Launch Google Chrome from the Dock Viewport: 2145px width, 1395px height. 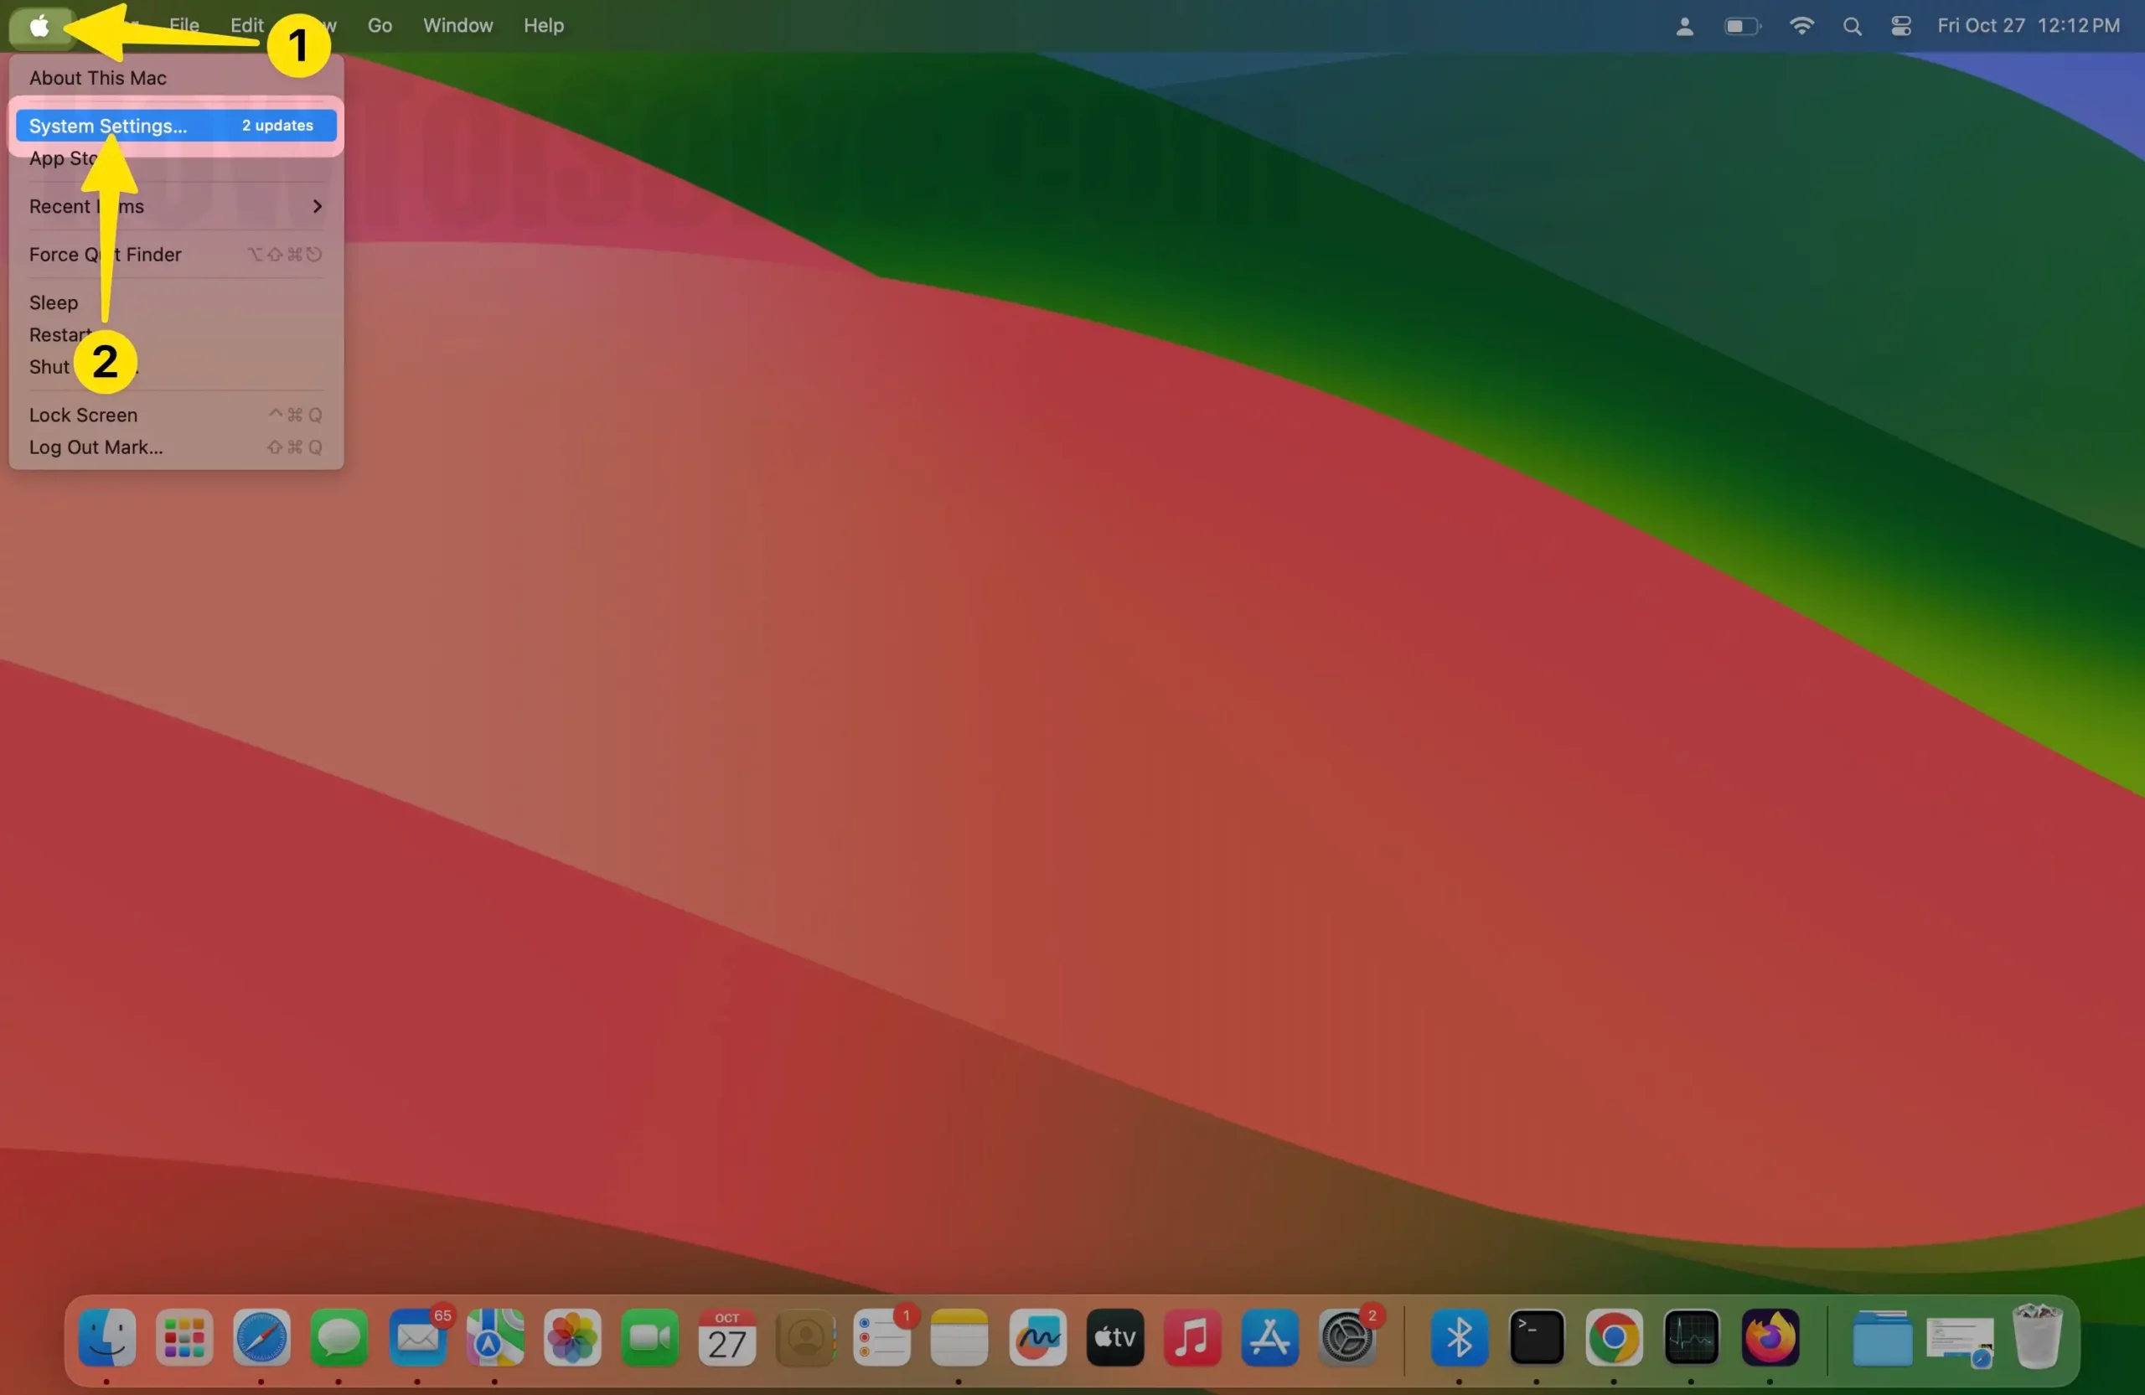click(1614, 1337)
